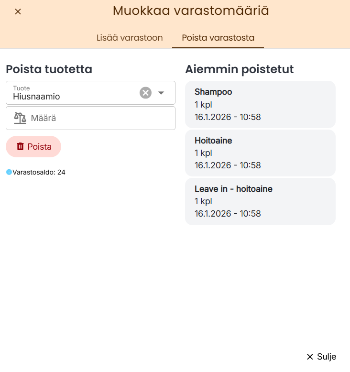
Task: Focus the Määrä quantity input field
Action: tap(96, 118)
